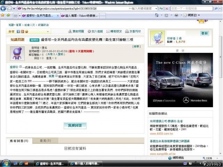Click the red Stop loading icon

tap(167, 8)
